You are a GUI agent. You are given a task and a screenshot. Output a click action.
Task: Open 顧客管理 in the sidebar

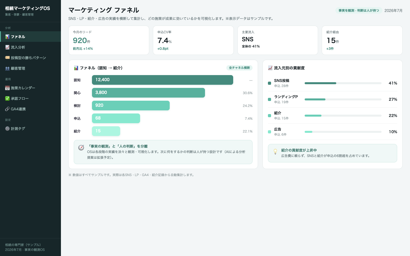click(x=30, y=68)
